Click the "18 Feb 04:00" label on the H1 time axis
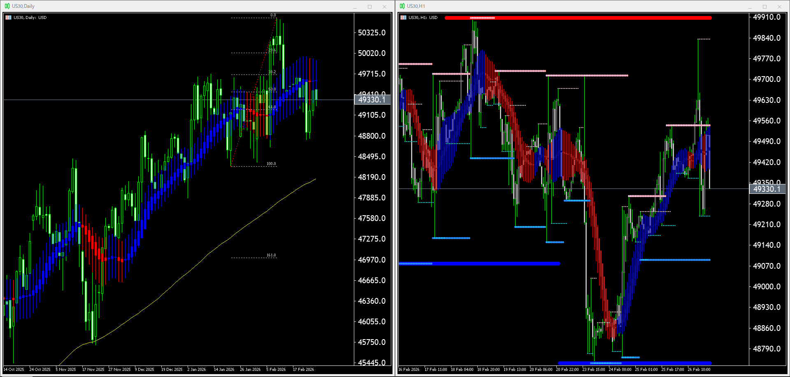Viewport: 790px width, 377px height. (x=462, y=370)
